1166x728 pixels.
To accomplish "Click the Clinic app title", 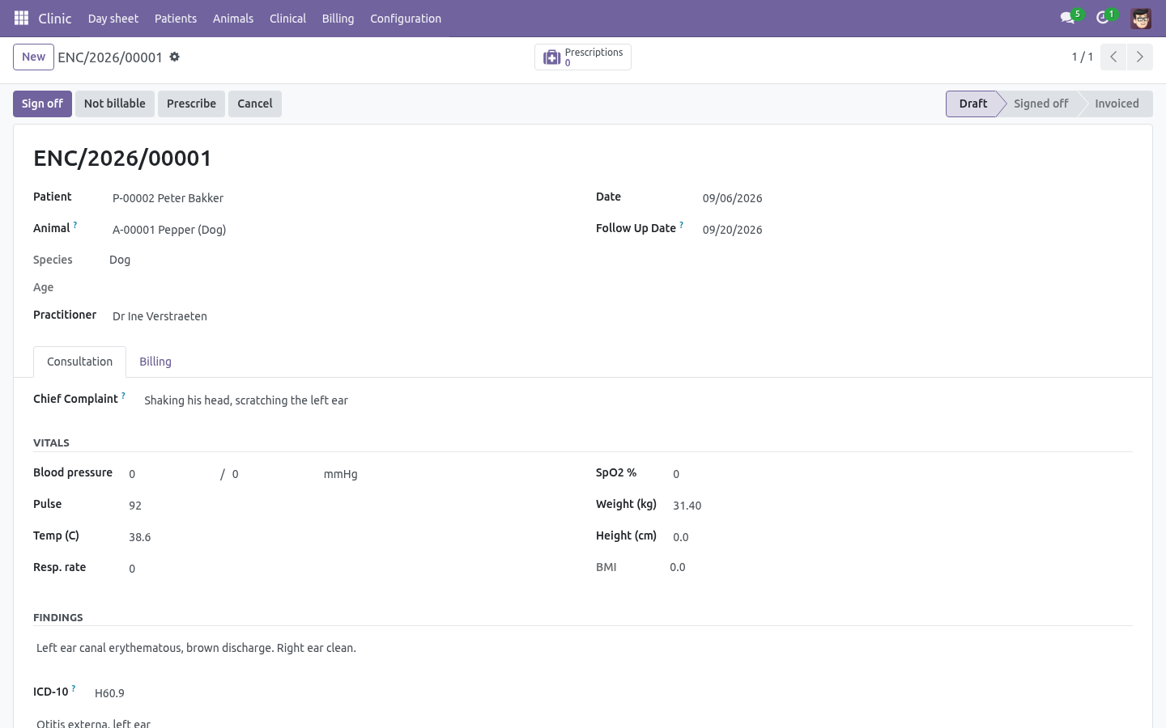I will pyautogui.click(x=55, y=19).
